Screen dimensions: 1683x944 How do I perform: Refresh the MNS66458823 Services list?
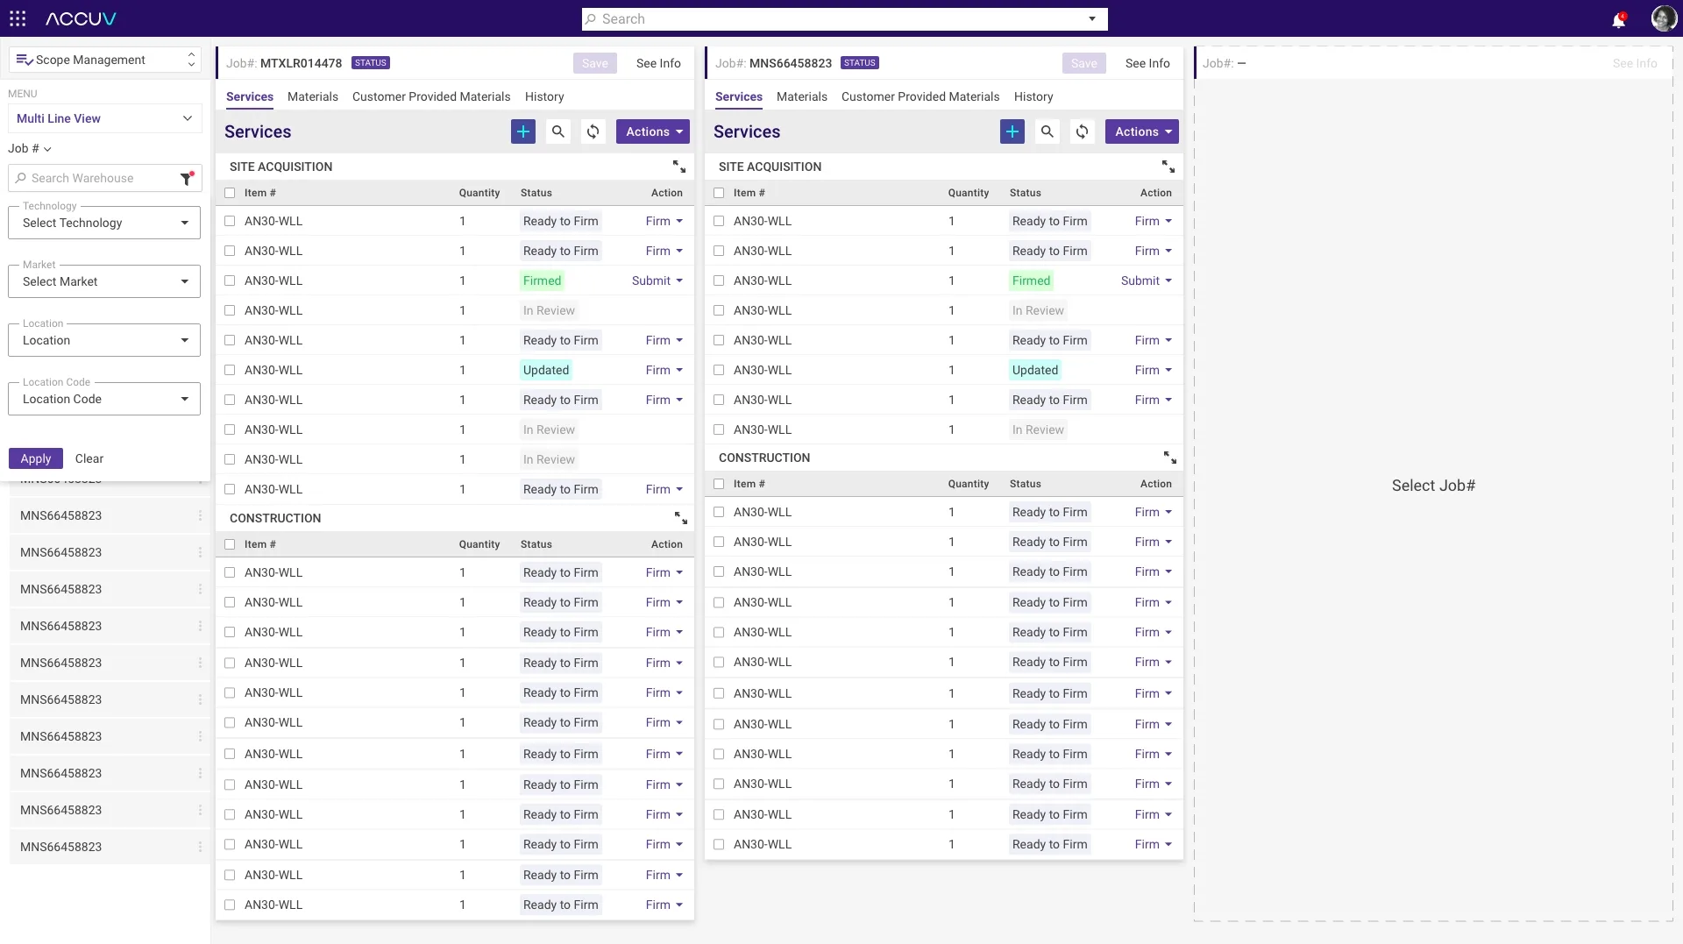[x=1083, y=131]
